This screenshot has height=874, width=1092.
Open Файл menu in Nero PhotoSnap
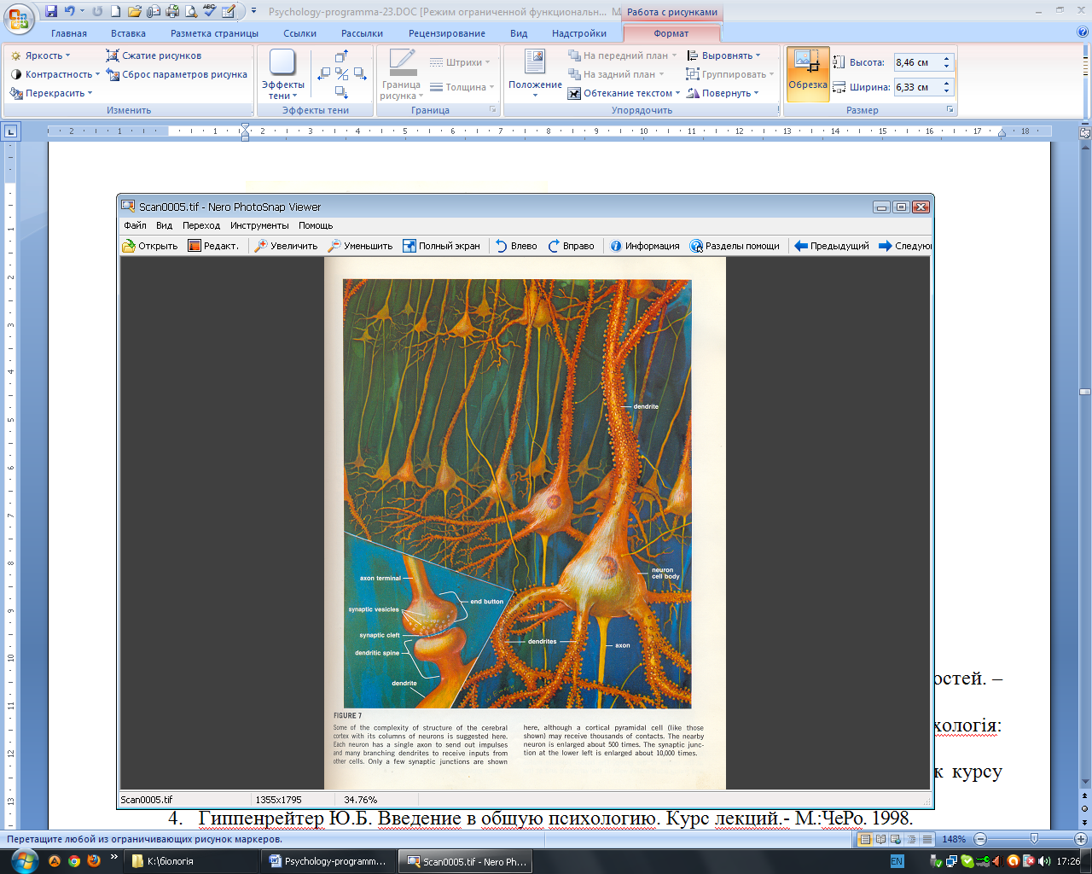135,225
